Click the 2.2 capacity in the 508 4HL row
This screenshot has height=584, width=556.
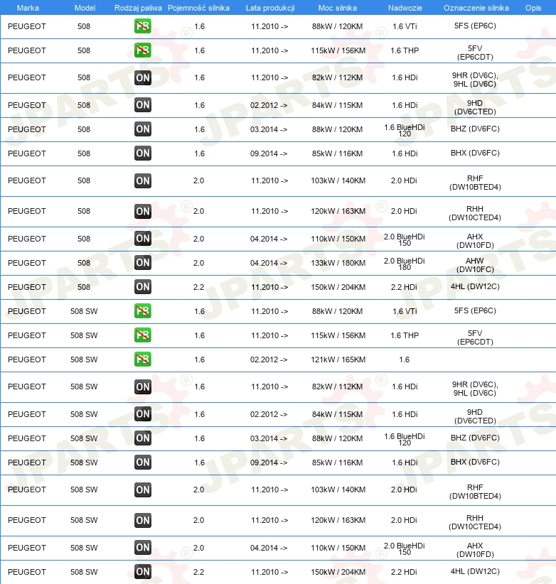[x=198, y=287]
